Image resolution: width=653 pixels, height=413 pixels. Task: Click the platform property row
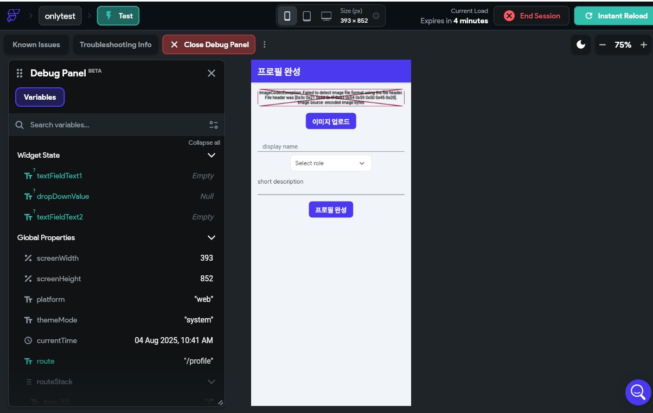pyautogui.click(x=117, y=299)
